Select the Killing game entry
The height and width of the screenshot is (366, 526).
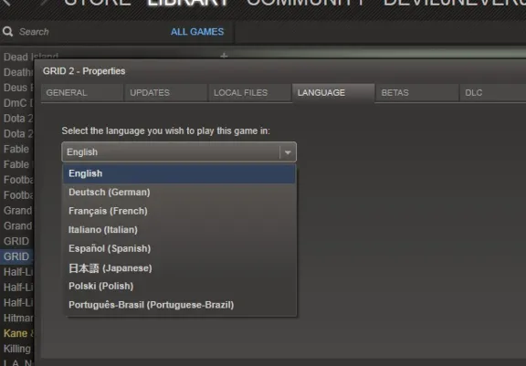point(17,349)
